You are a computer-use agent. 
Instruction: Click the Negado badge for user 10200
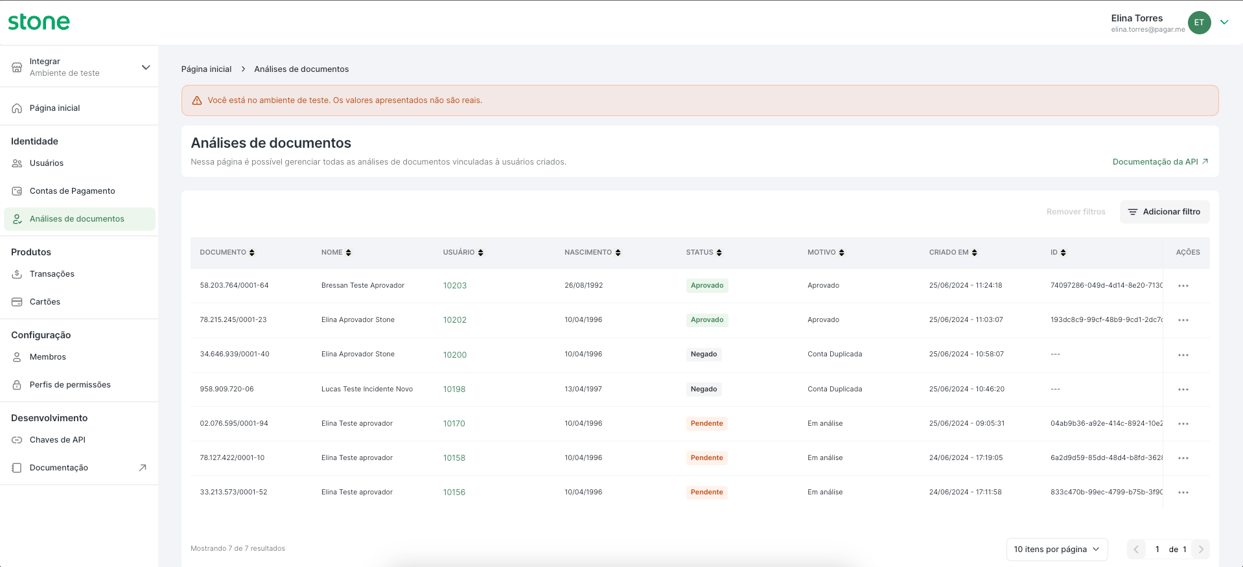coord(704,354)
